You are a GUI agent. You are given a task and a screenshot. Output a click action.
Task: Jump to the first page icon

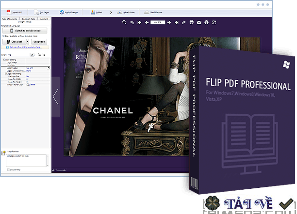(x=139, y=22)
